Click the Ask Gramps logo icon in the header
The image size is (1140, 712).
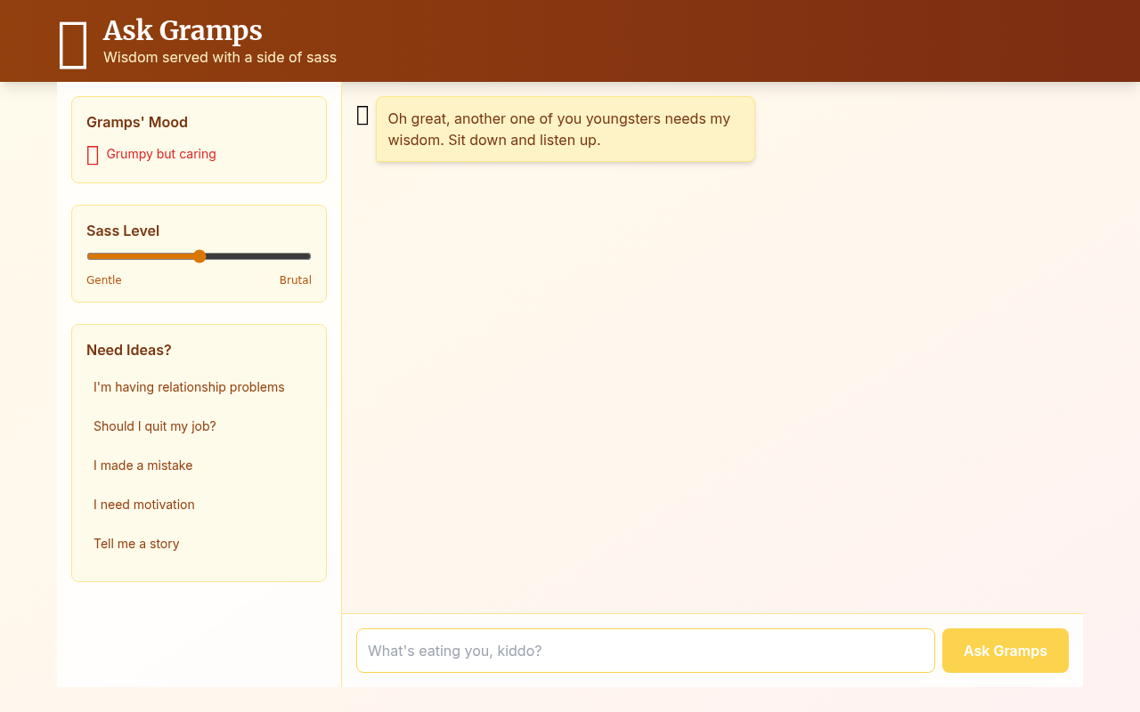73,41
